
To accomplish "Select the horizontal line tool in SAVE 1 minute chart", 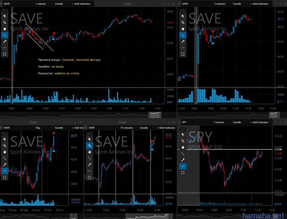I will (4, 48).
